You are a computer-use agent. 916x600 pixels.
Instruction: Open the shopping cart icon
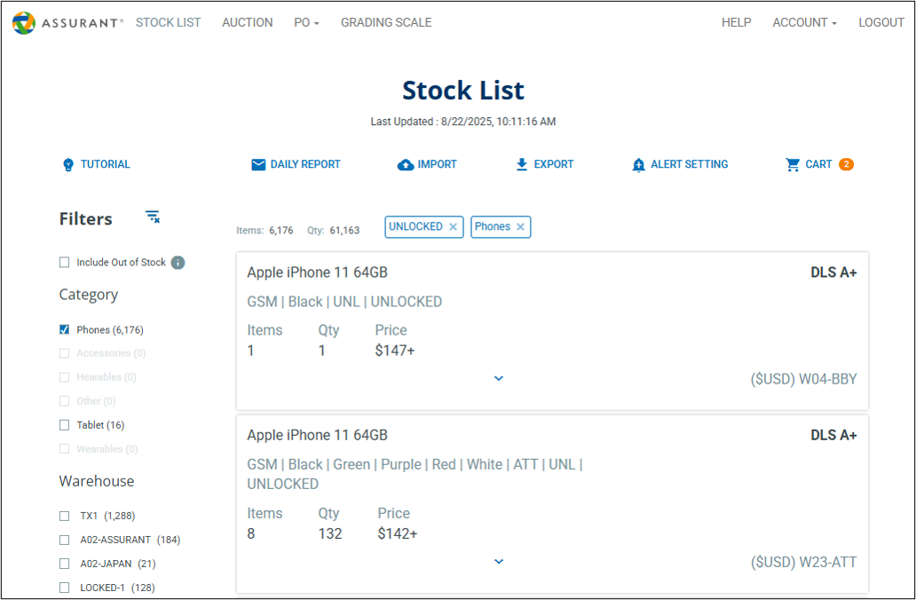point(793,164)
